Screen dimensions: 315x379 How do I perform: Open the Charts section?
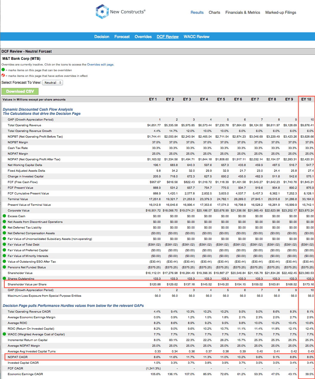[x=214, y=12]
